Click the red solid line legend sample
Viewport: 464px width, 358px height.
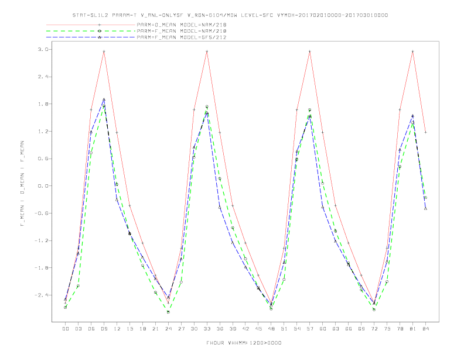(x=91, y=25)
